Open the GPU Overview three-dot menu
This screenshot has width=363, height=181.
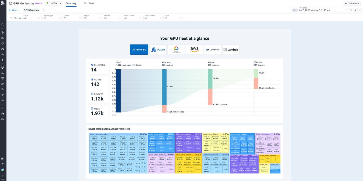pyautogui.click(x=44, y=10)
